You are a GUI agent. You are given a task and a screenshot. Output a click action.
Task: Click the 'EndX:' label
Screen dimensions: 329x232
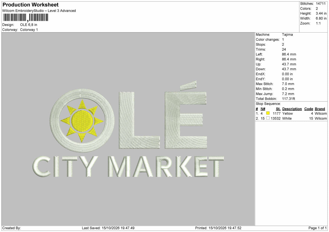coord(261,74)
